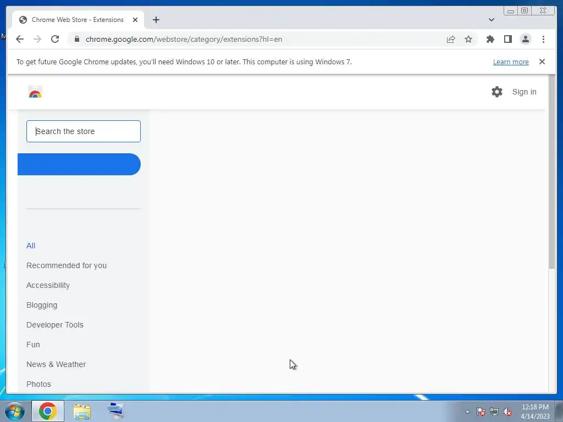This screenshot has width=563, height=422.
Task: Open the keyboard app in taskbar
Action: coord(115,411)
